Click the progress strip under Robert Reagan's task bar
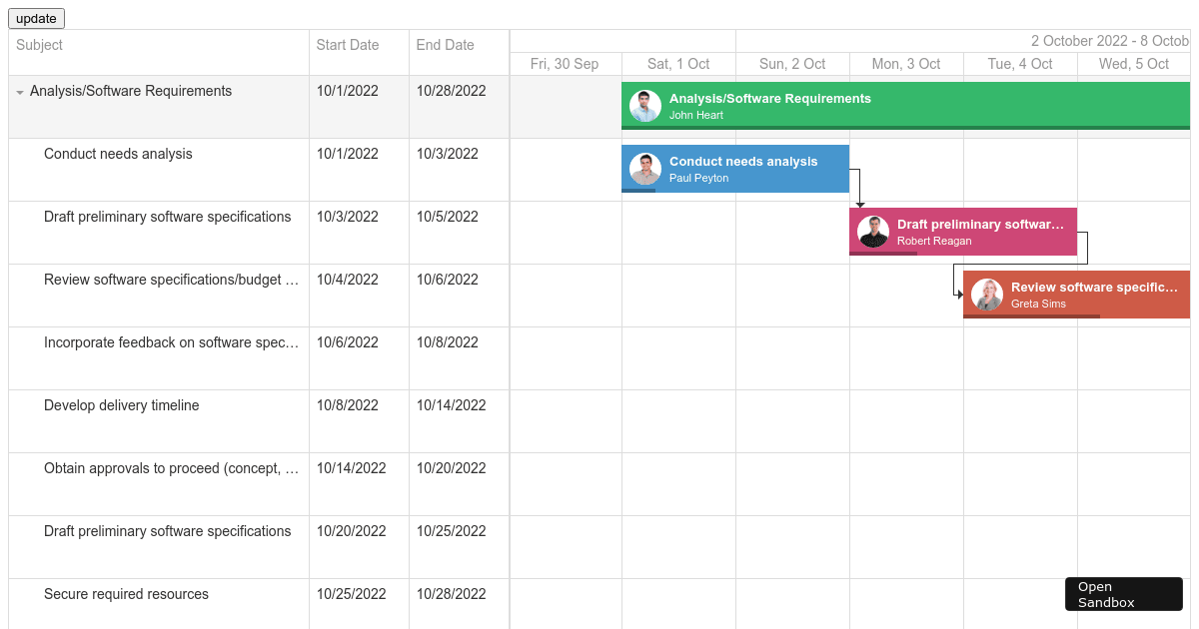This screenshot has width=1199, height=629. [884, 254]
